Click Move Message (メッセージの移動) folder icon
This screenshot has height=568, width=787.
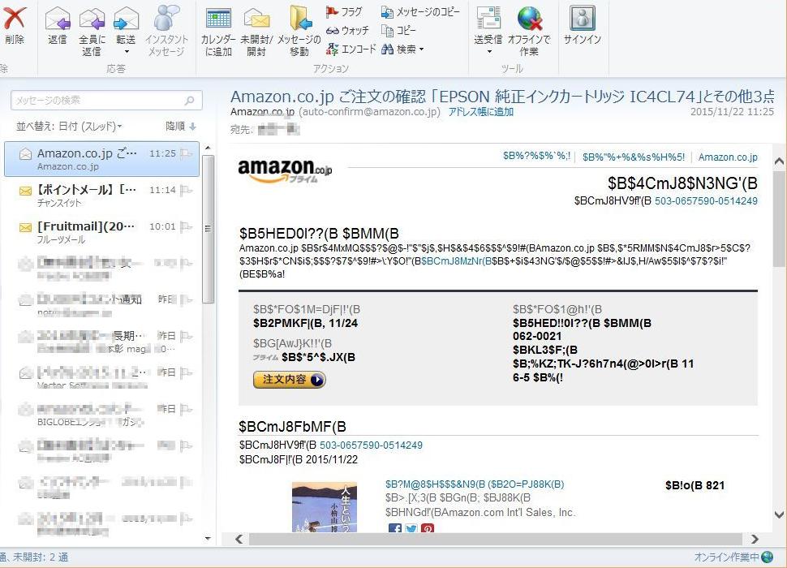299,19
